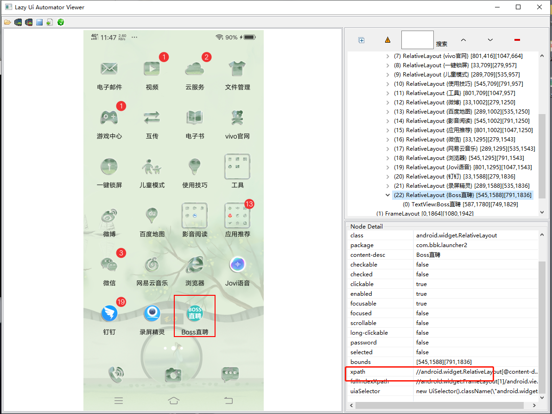Image resolution: width=552 pixels, height=414 pixels.
Task: Click inside the search input box
Action: click(417, 40)
